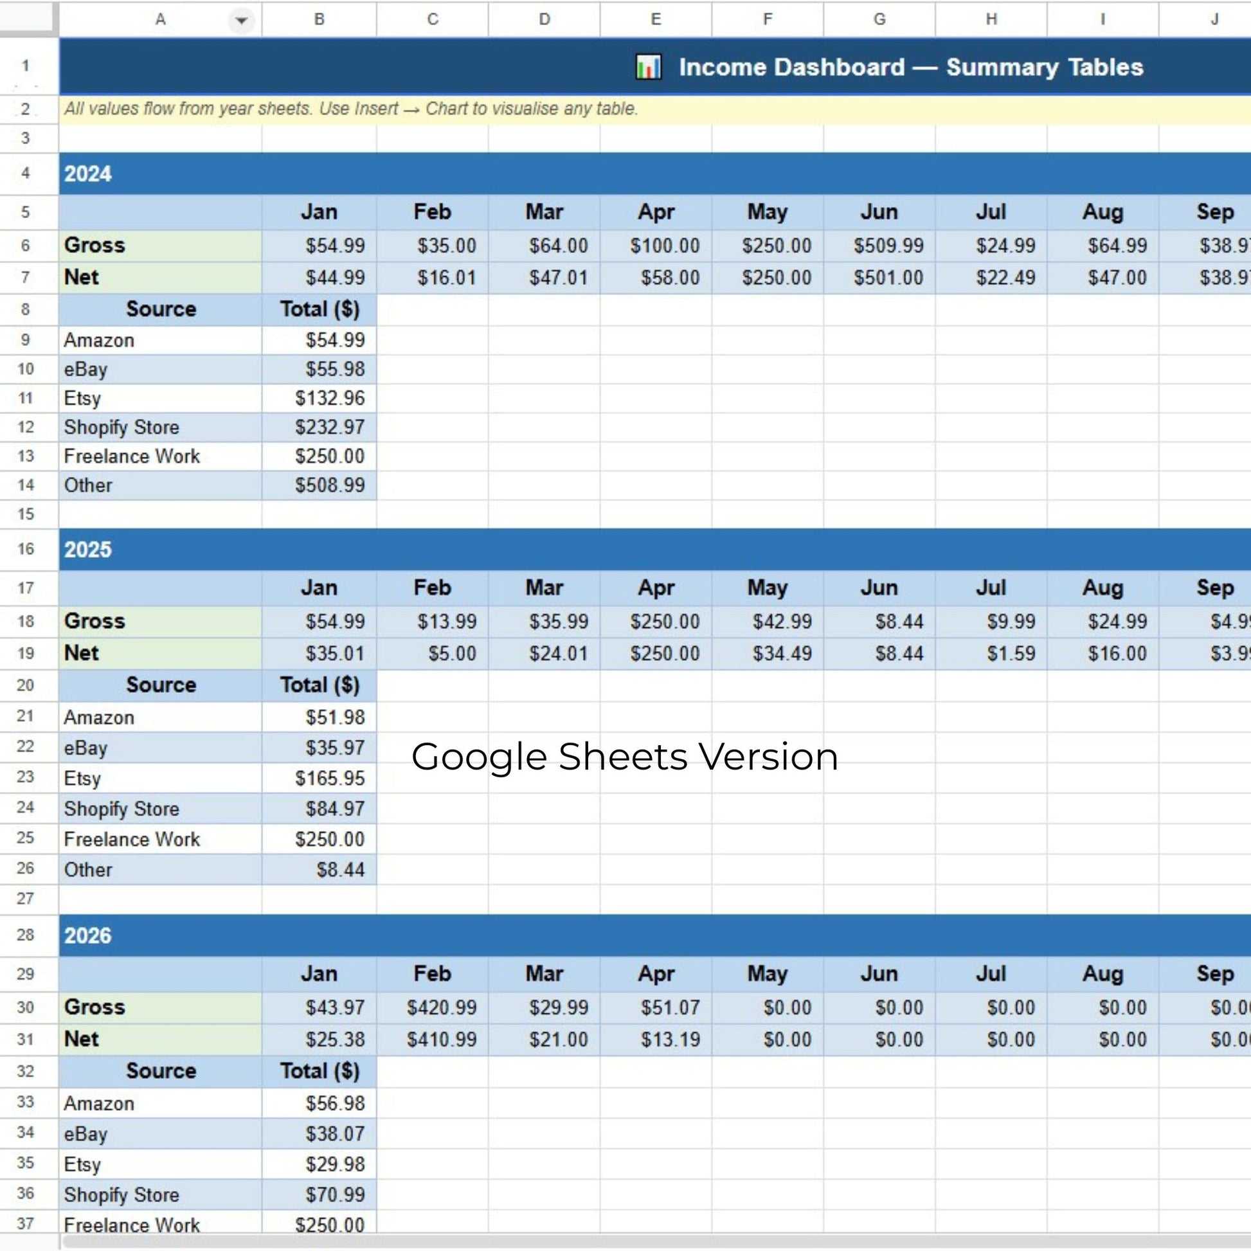This screenshot has height=1251, width=1251.
Task: Select 2024 Jul net $22.49
Action: tap(991, 277)
